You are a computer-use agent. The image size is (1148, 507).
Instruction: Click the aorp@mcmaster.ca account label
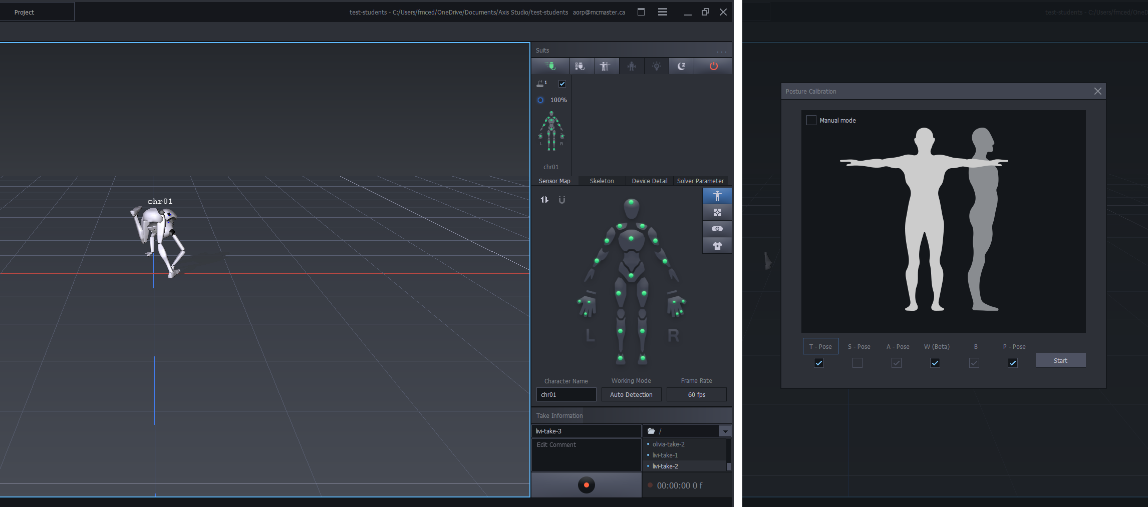pyautogui.click(x=599, y=12)
